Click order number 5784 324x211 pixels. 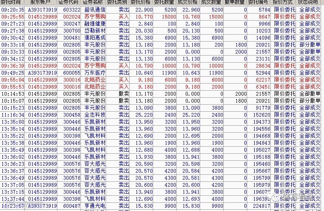[x=264, y=10]
